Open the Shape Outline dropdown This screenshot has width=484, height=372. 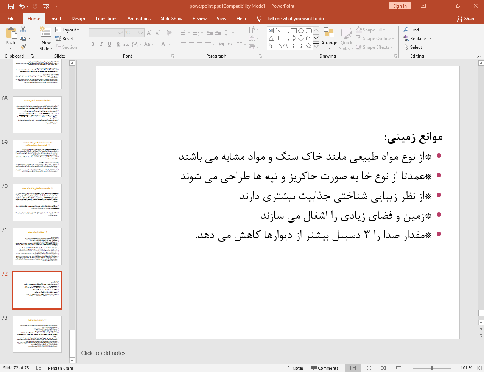[x=375, y=38]
